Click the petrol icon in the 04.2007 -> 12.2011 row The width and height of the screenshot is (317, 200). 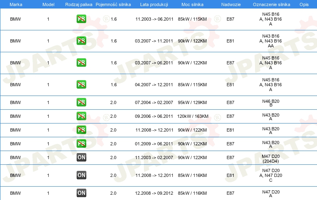(81, 85)
